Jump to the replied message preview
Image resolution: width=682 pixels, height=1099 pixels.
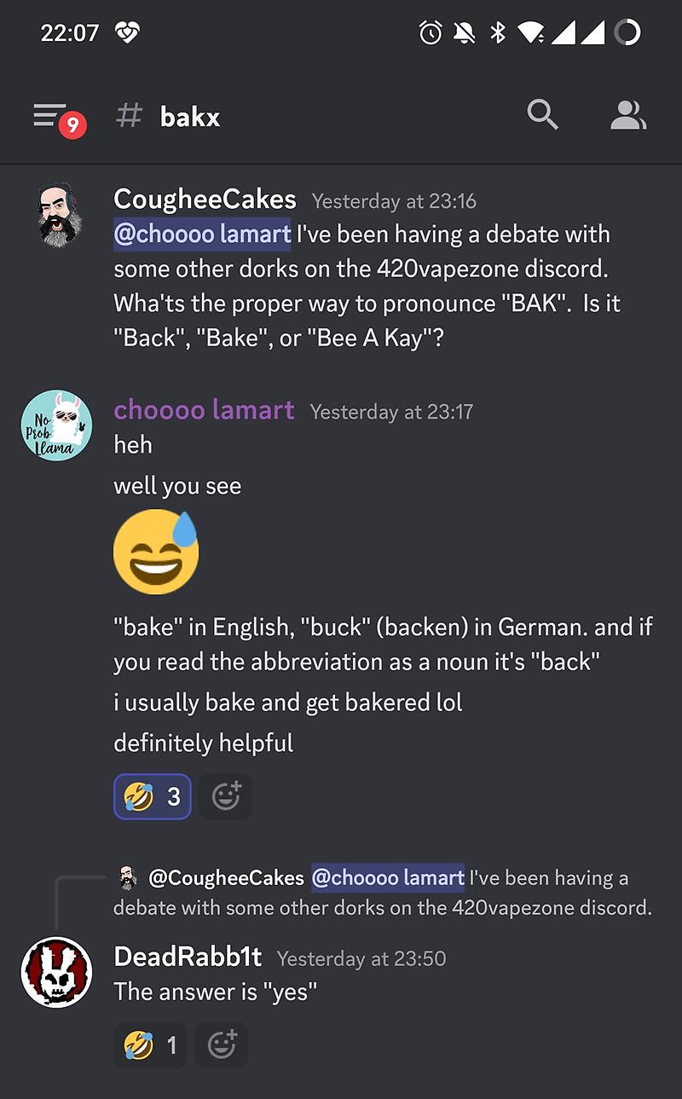(383, 893)
